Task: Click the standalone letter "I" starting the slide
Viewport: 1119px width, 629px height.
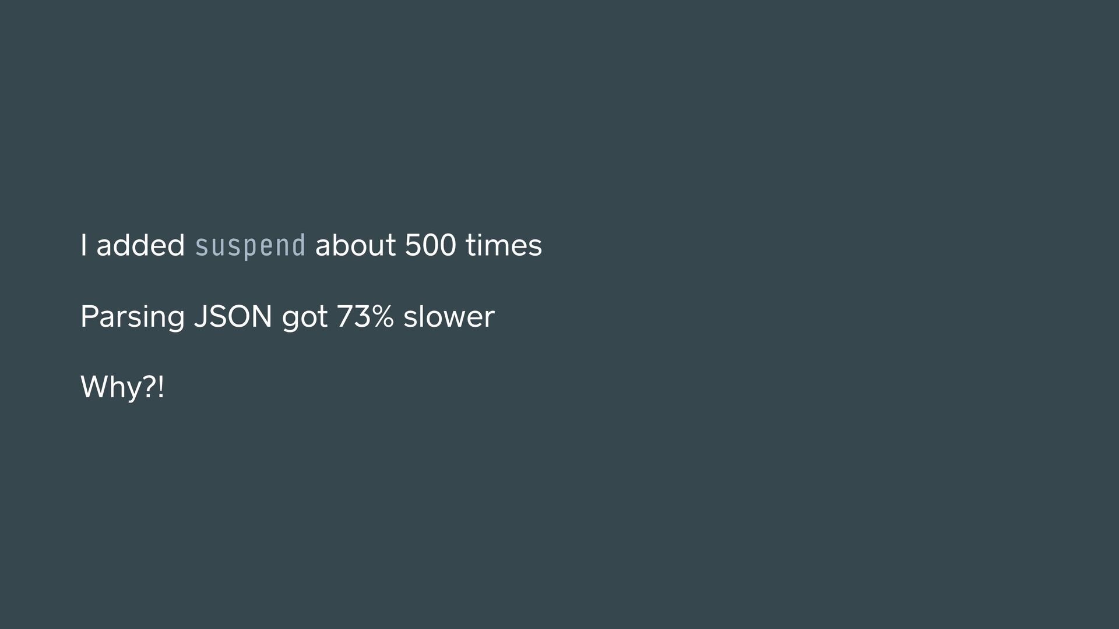Action: pyautogui.click(x=84, y=245)
